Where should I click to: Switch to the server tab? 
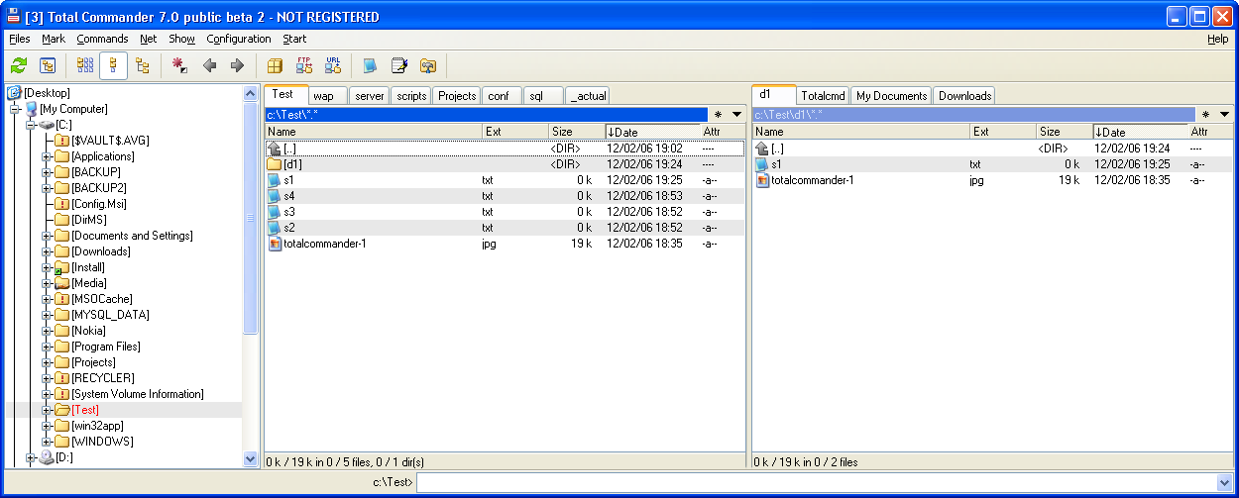(x=370, y=96)
